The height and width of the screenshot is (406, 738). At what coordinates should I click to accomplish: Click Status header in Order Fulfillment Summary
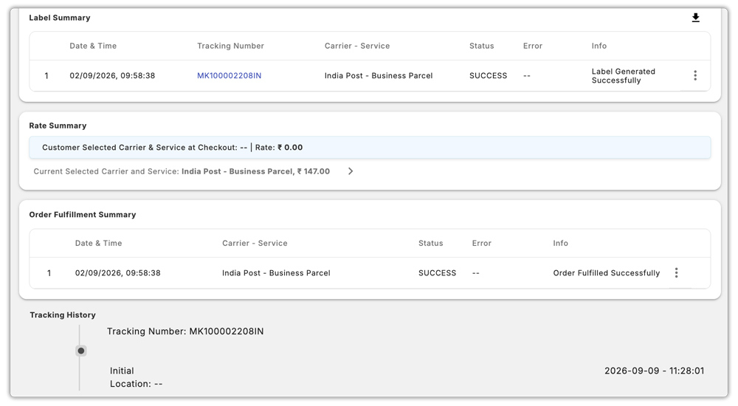pyautogui.click(x=431, y=244)
